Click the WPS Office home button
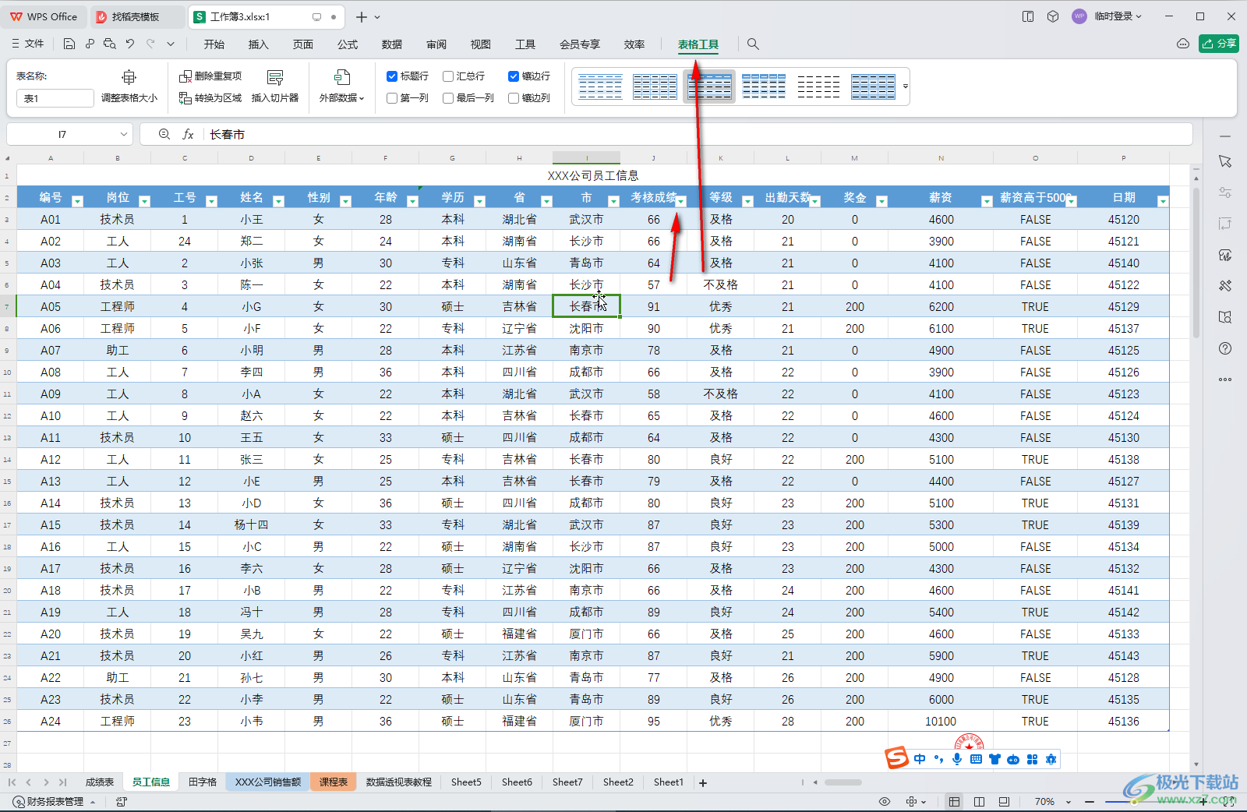Image resolution: width=1247 pixels, height=812 pixels. pos(44,16)
